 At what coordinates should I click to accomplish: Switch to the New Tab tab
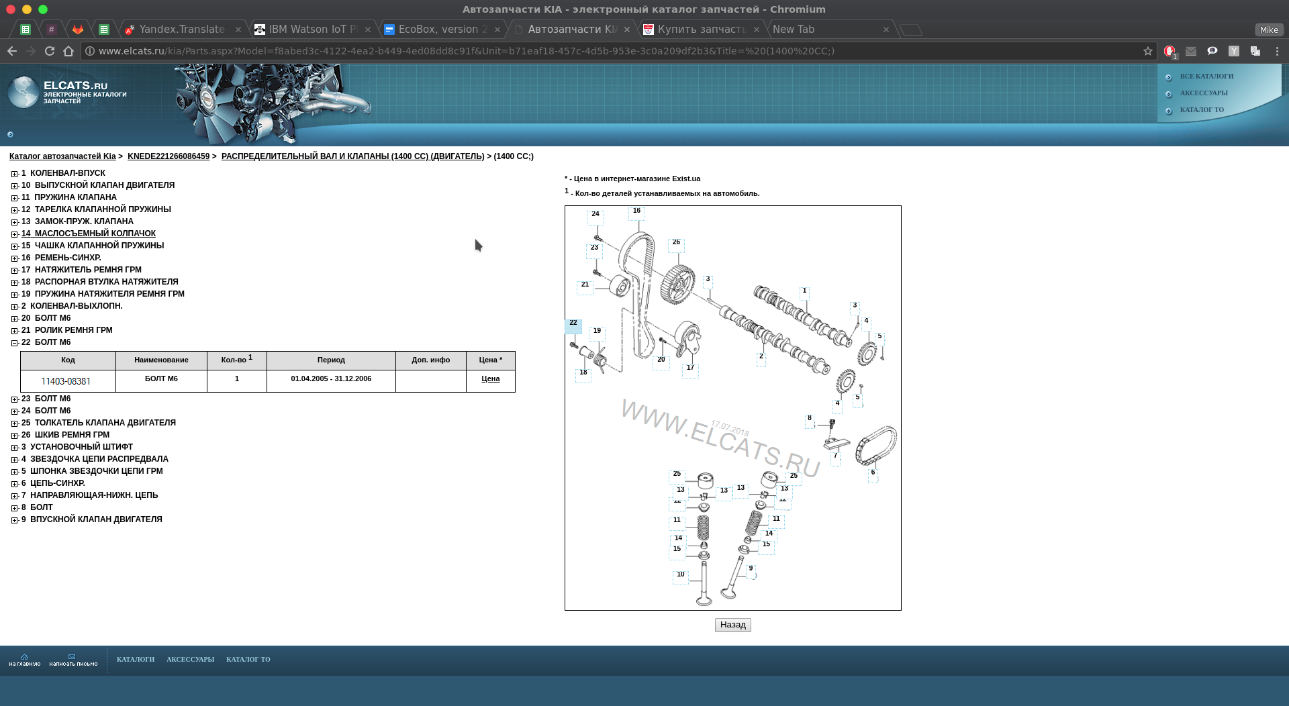click(830, 30)
